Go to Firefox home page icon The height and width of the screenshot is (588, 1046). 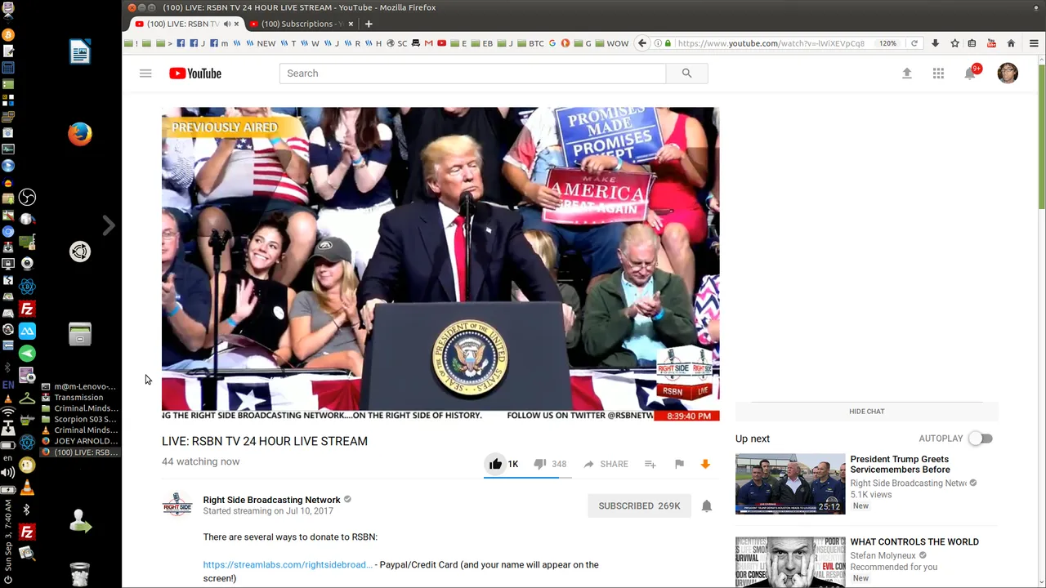(x=1011, y=43)
